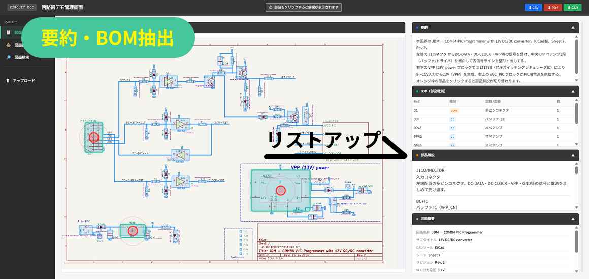Viewport: 589px width, 279px height.
Task: Click the second sidebar menu item's icon
Action: 9,45
